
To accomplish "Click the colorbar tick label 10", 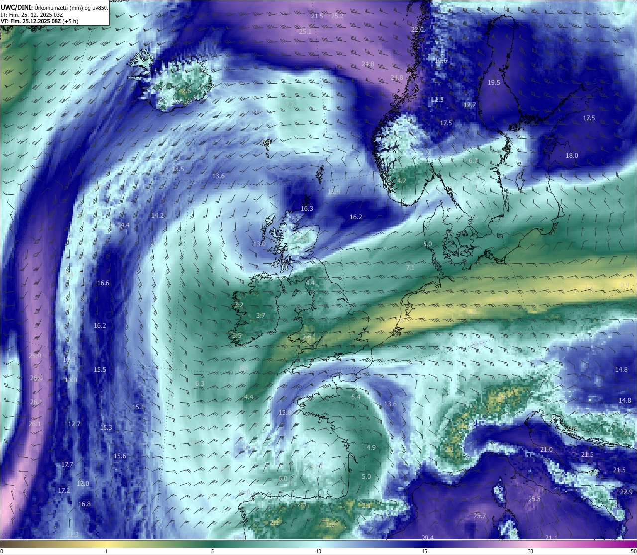I will (318, 551).
